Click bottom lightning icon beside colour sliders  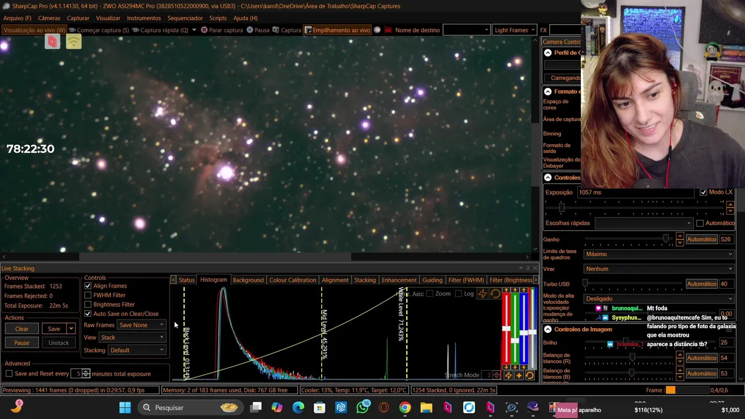pyautogui.click(x=508, y=375)
